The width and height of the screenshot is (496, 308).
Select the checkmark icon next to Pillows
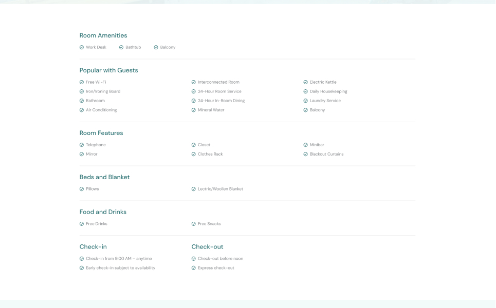point(82,189)
